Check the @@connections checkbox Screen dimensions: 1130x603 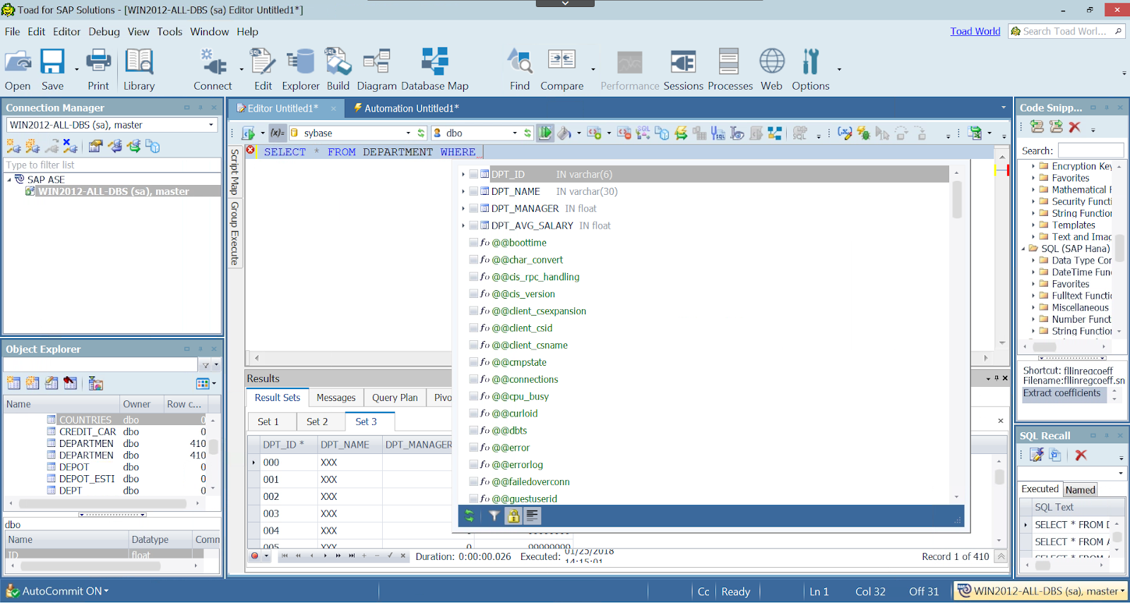tap(473, 379)
